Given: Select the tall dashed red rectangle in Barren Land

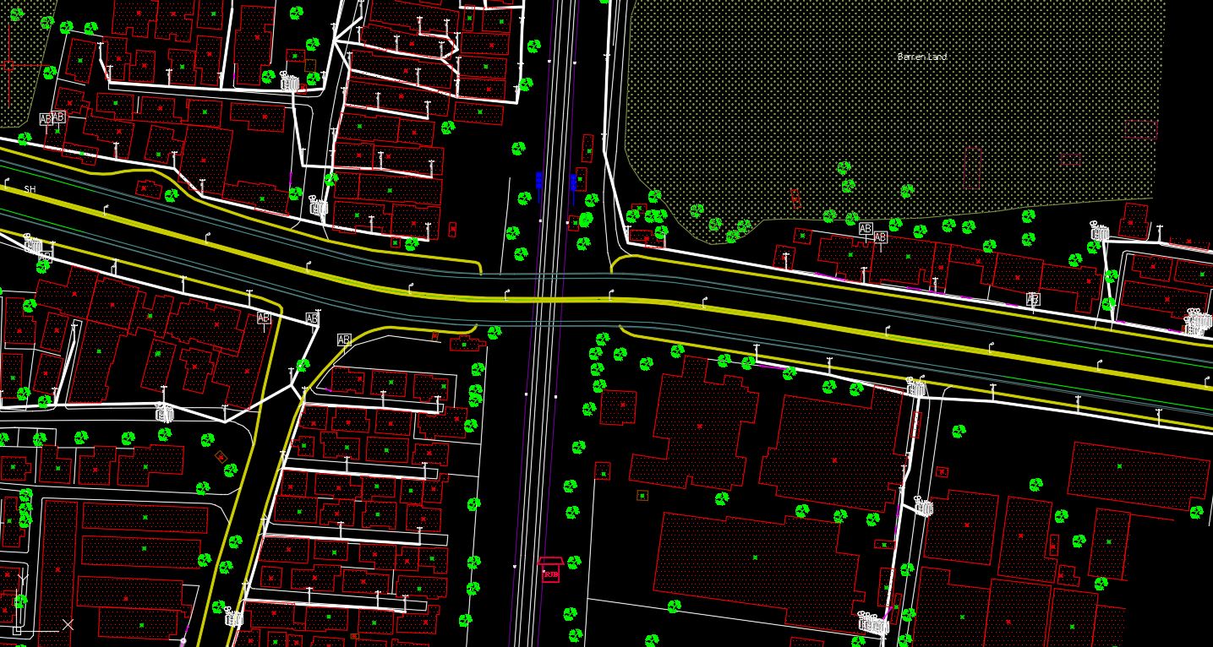Looking at the screenshot, I should pos(972,167).
